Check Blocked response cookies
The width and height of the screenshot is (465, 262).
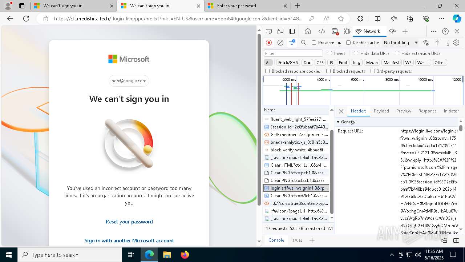[x=267, y=71]
